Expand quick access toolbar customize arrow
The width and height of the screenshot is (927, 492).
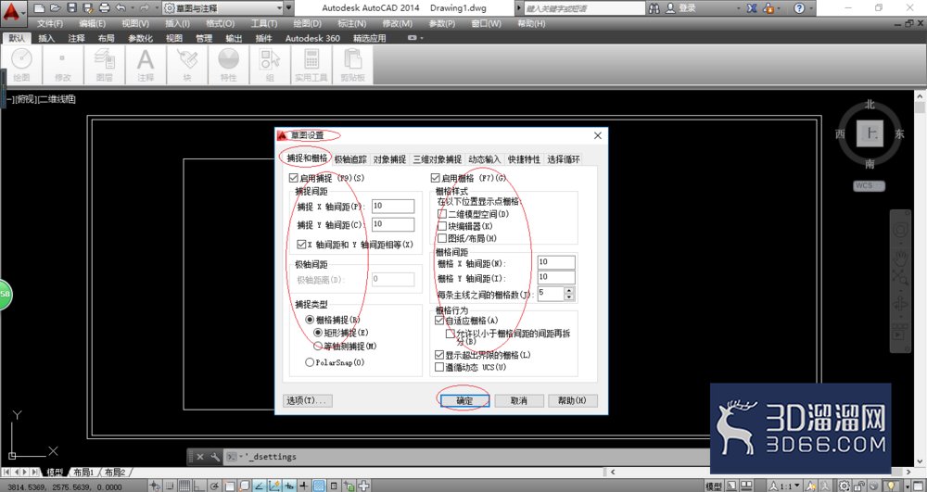288,8
